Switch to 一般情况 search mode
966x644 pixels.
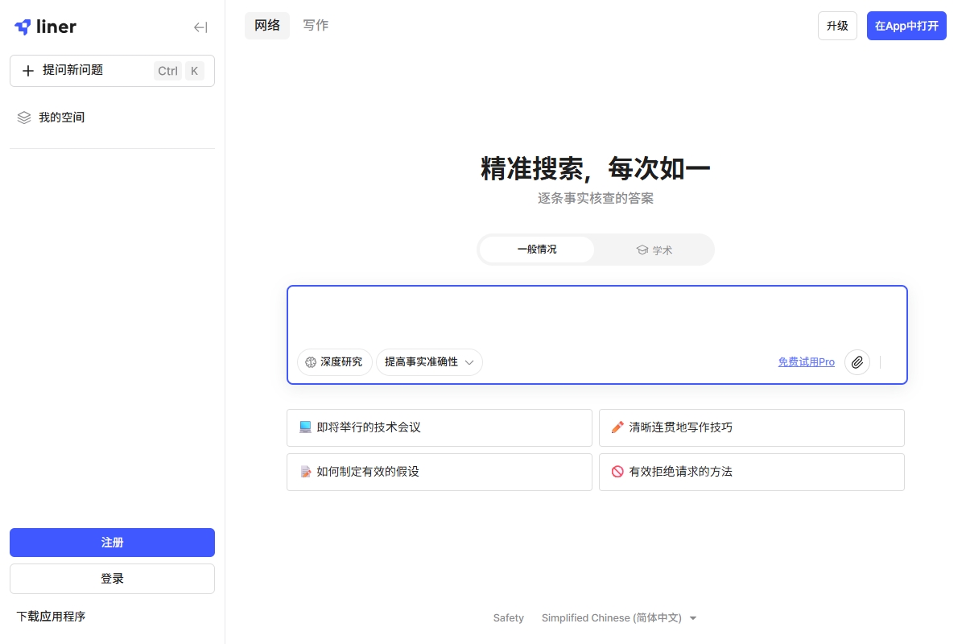pyautogui.click(x=537, y=250)
